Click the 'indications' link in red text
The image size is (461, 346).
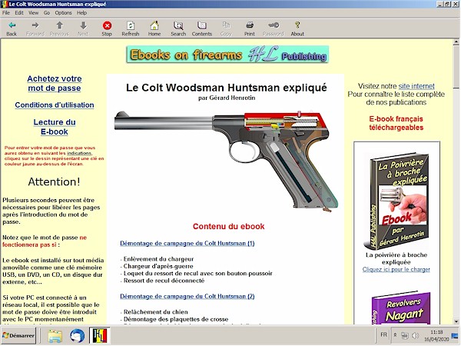click(x=79, y=153)
